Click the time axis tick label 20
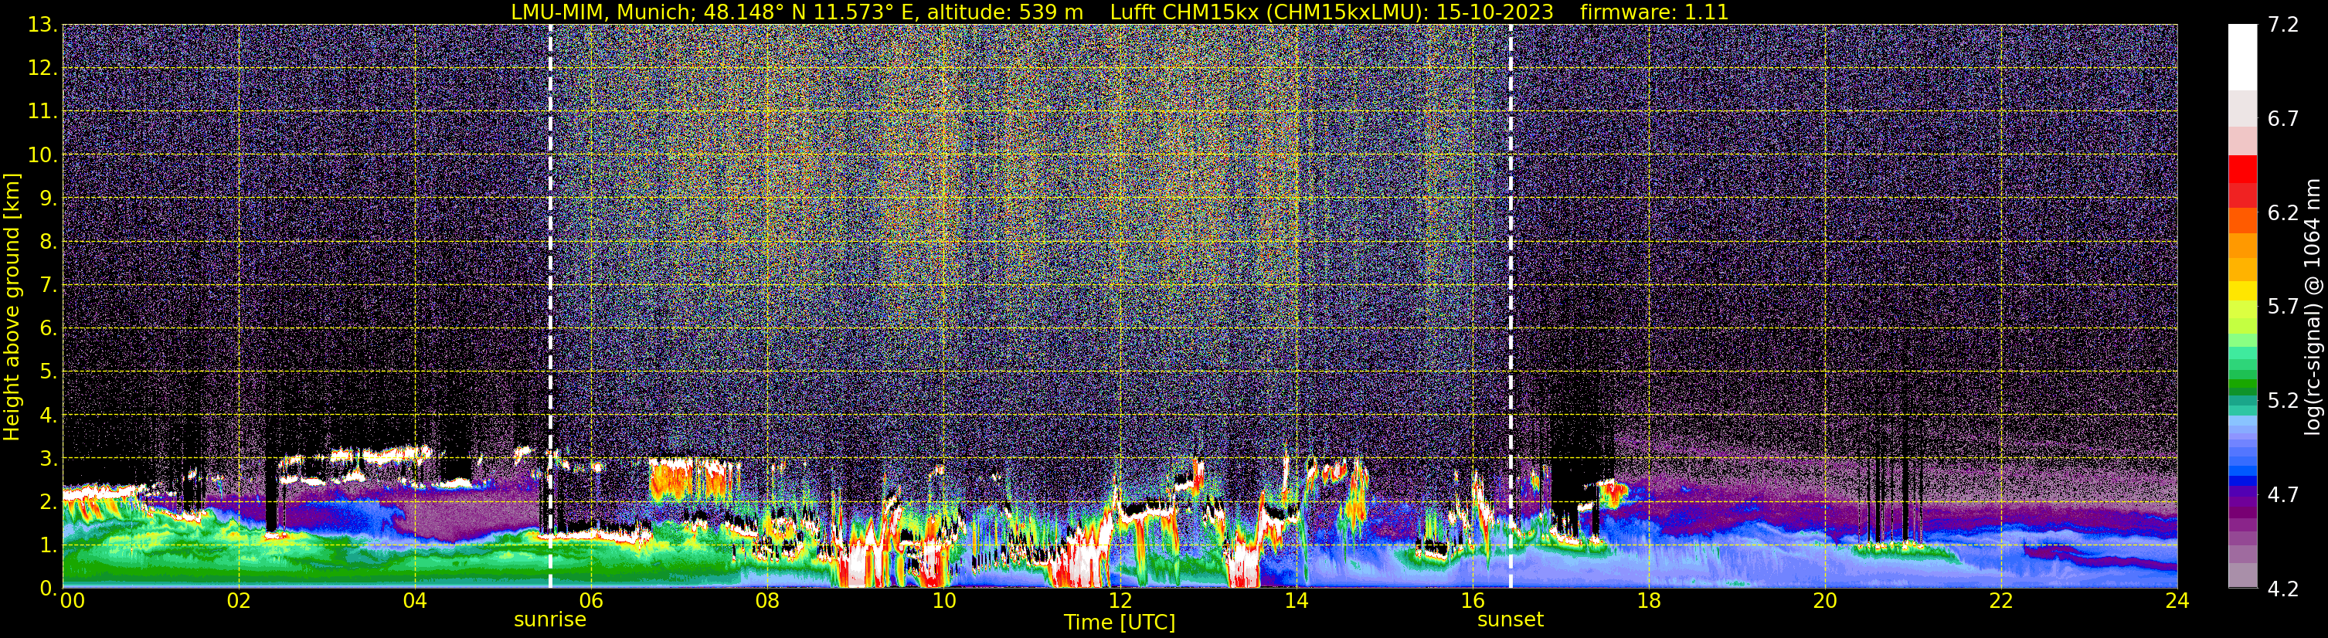2328x638 pixels. pos(1825,602)
